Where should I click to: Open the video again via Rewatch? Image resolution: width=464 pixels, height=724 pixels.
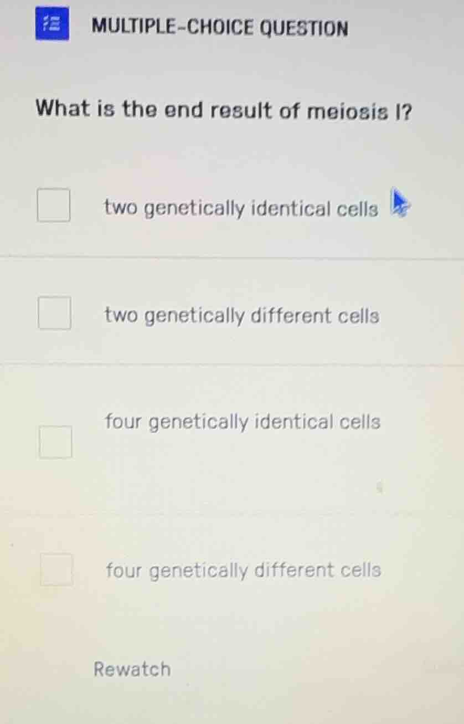(132, 669)
